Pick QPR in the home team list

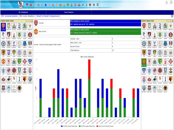click(x=3, y=71)
